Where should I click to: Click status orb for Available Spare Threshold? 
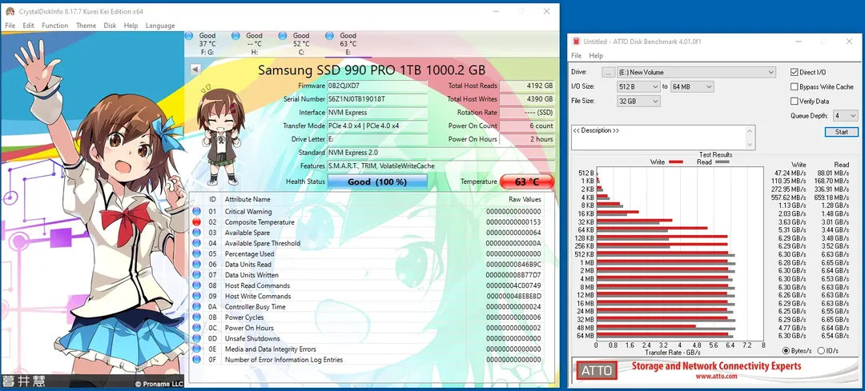coord(197,243)
